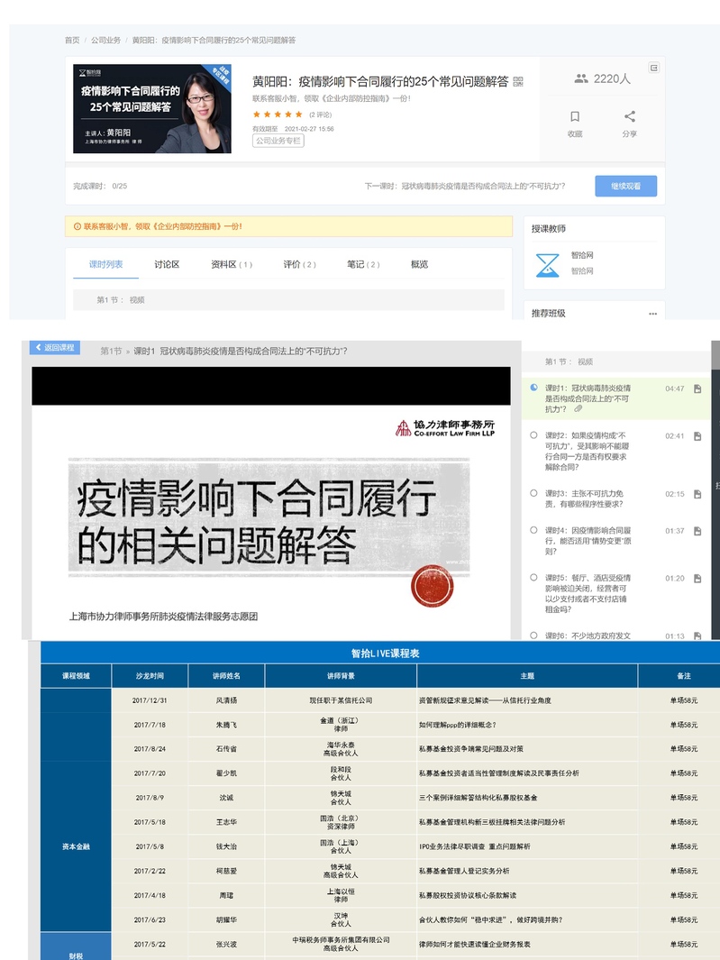Click lecturer name 张兴波 in the table
The image size is (720, 960).
click(226, 945)
